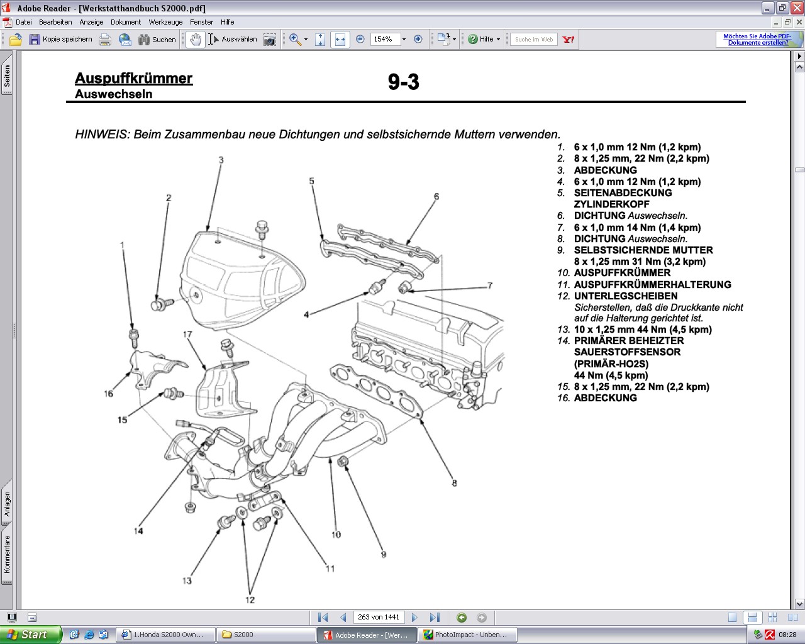The height and width of the screenshot is (644, 805).
Task: Click the printer icon
Action: point(105,39)
